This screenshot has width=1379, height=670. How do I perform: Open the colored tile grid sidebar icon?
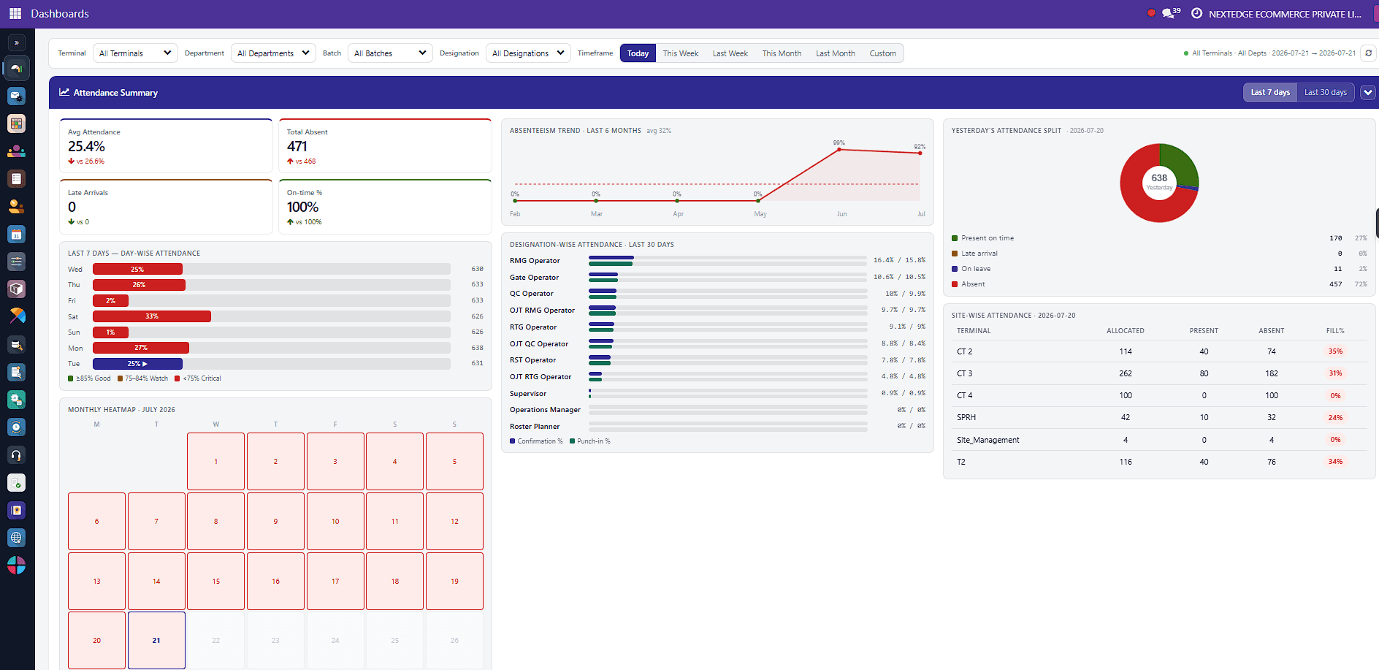click(x=16, y=123)
